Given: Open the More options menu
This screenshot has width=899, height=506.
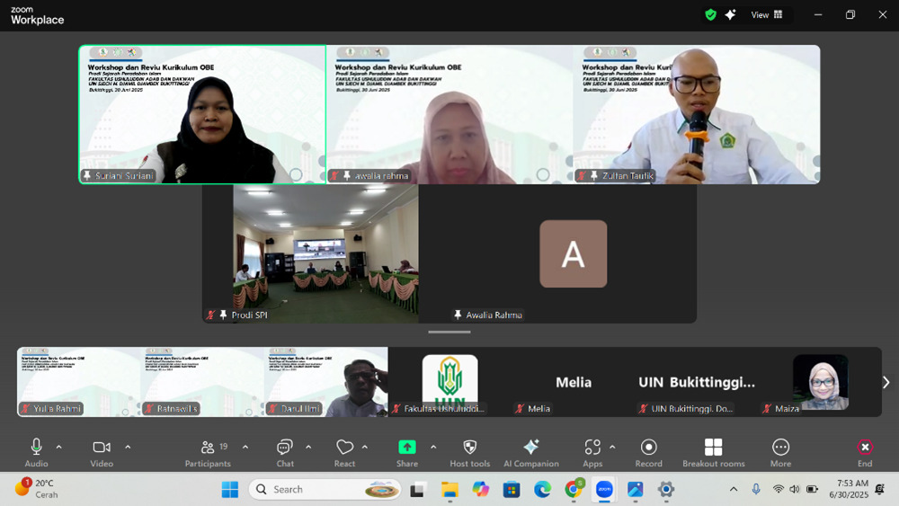Looking at the screenshot, I should pos(780,448).
